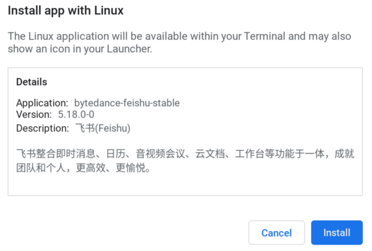Click the "Version:" field label
This screenshot has height=251, width=372.
click(x=34, y=114)
